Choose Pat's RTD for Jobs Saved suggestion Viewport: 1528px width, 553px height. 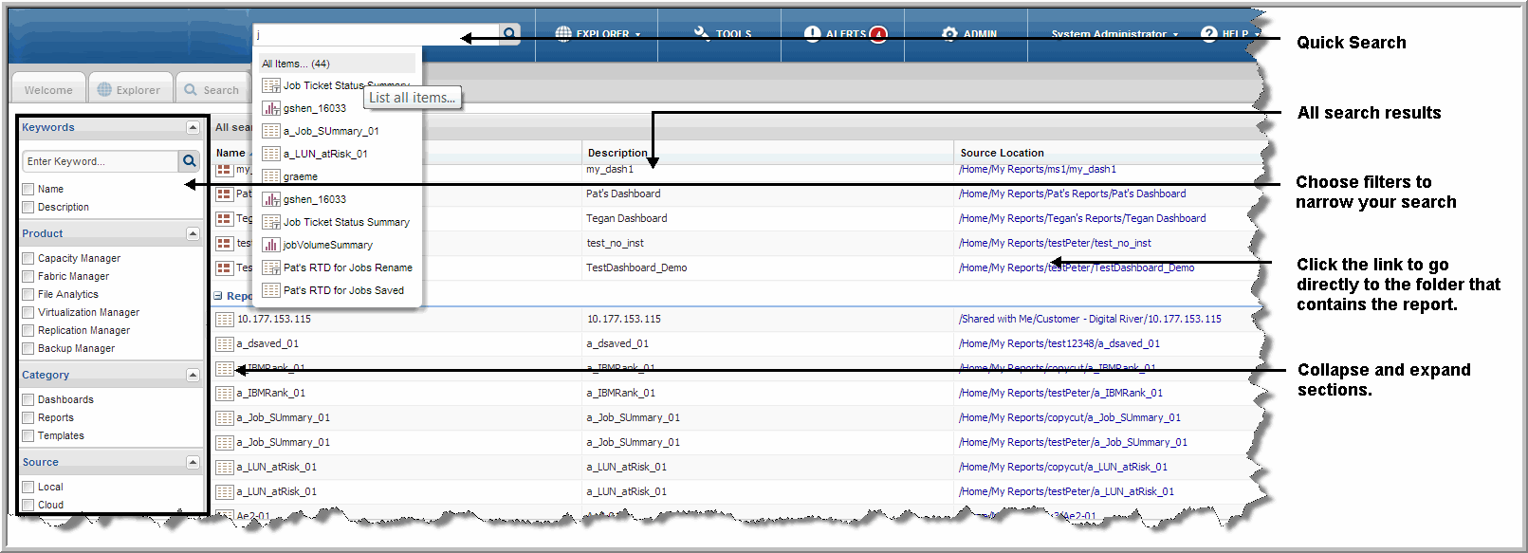pyautogui.click(x=343, y=290)
